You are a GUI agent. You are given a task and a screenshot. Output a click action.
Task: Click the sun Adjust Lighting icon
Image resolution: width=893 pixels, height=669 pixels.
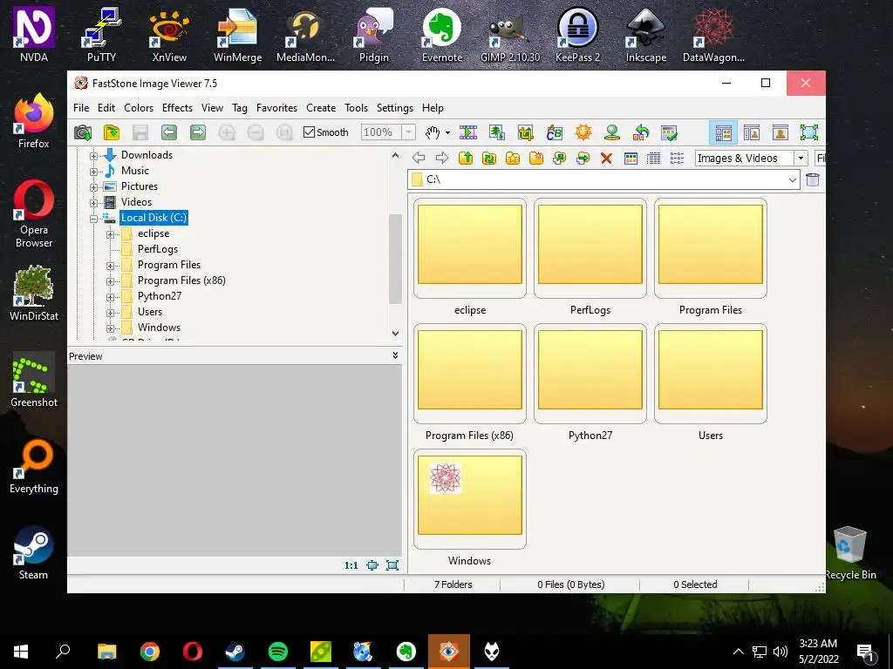(583, 132)
